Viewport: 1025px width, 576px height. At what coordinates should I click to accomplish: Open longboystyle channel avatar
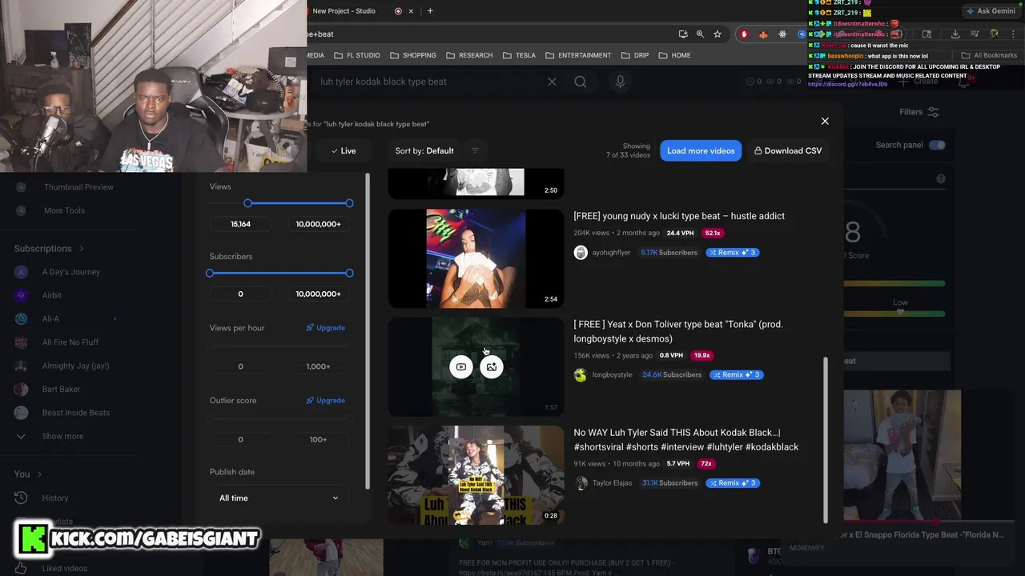tap(581, 374)
